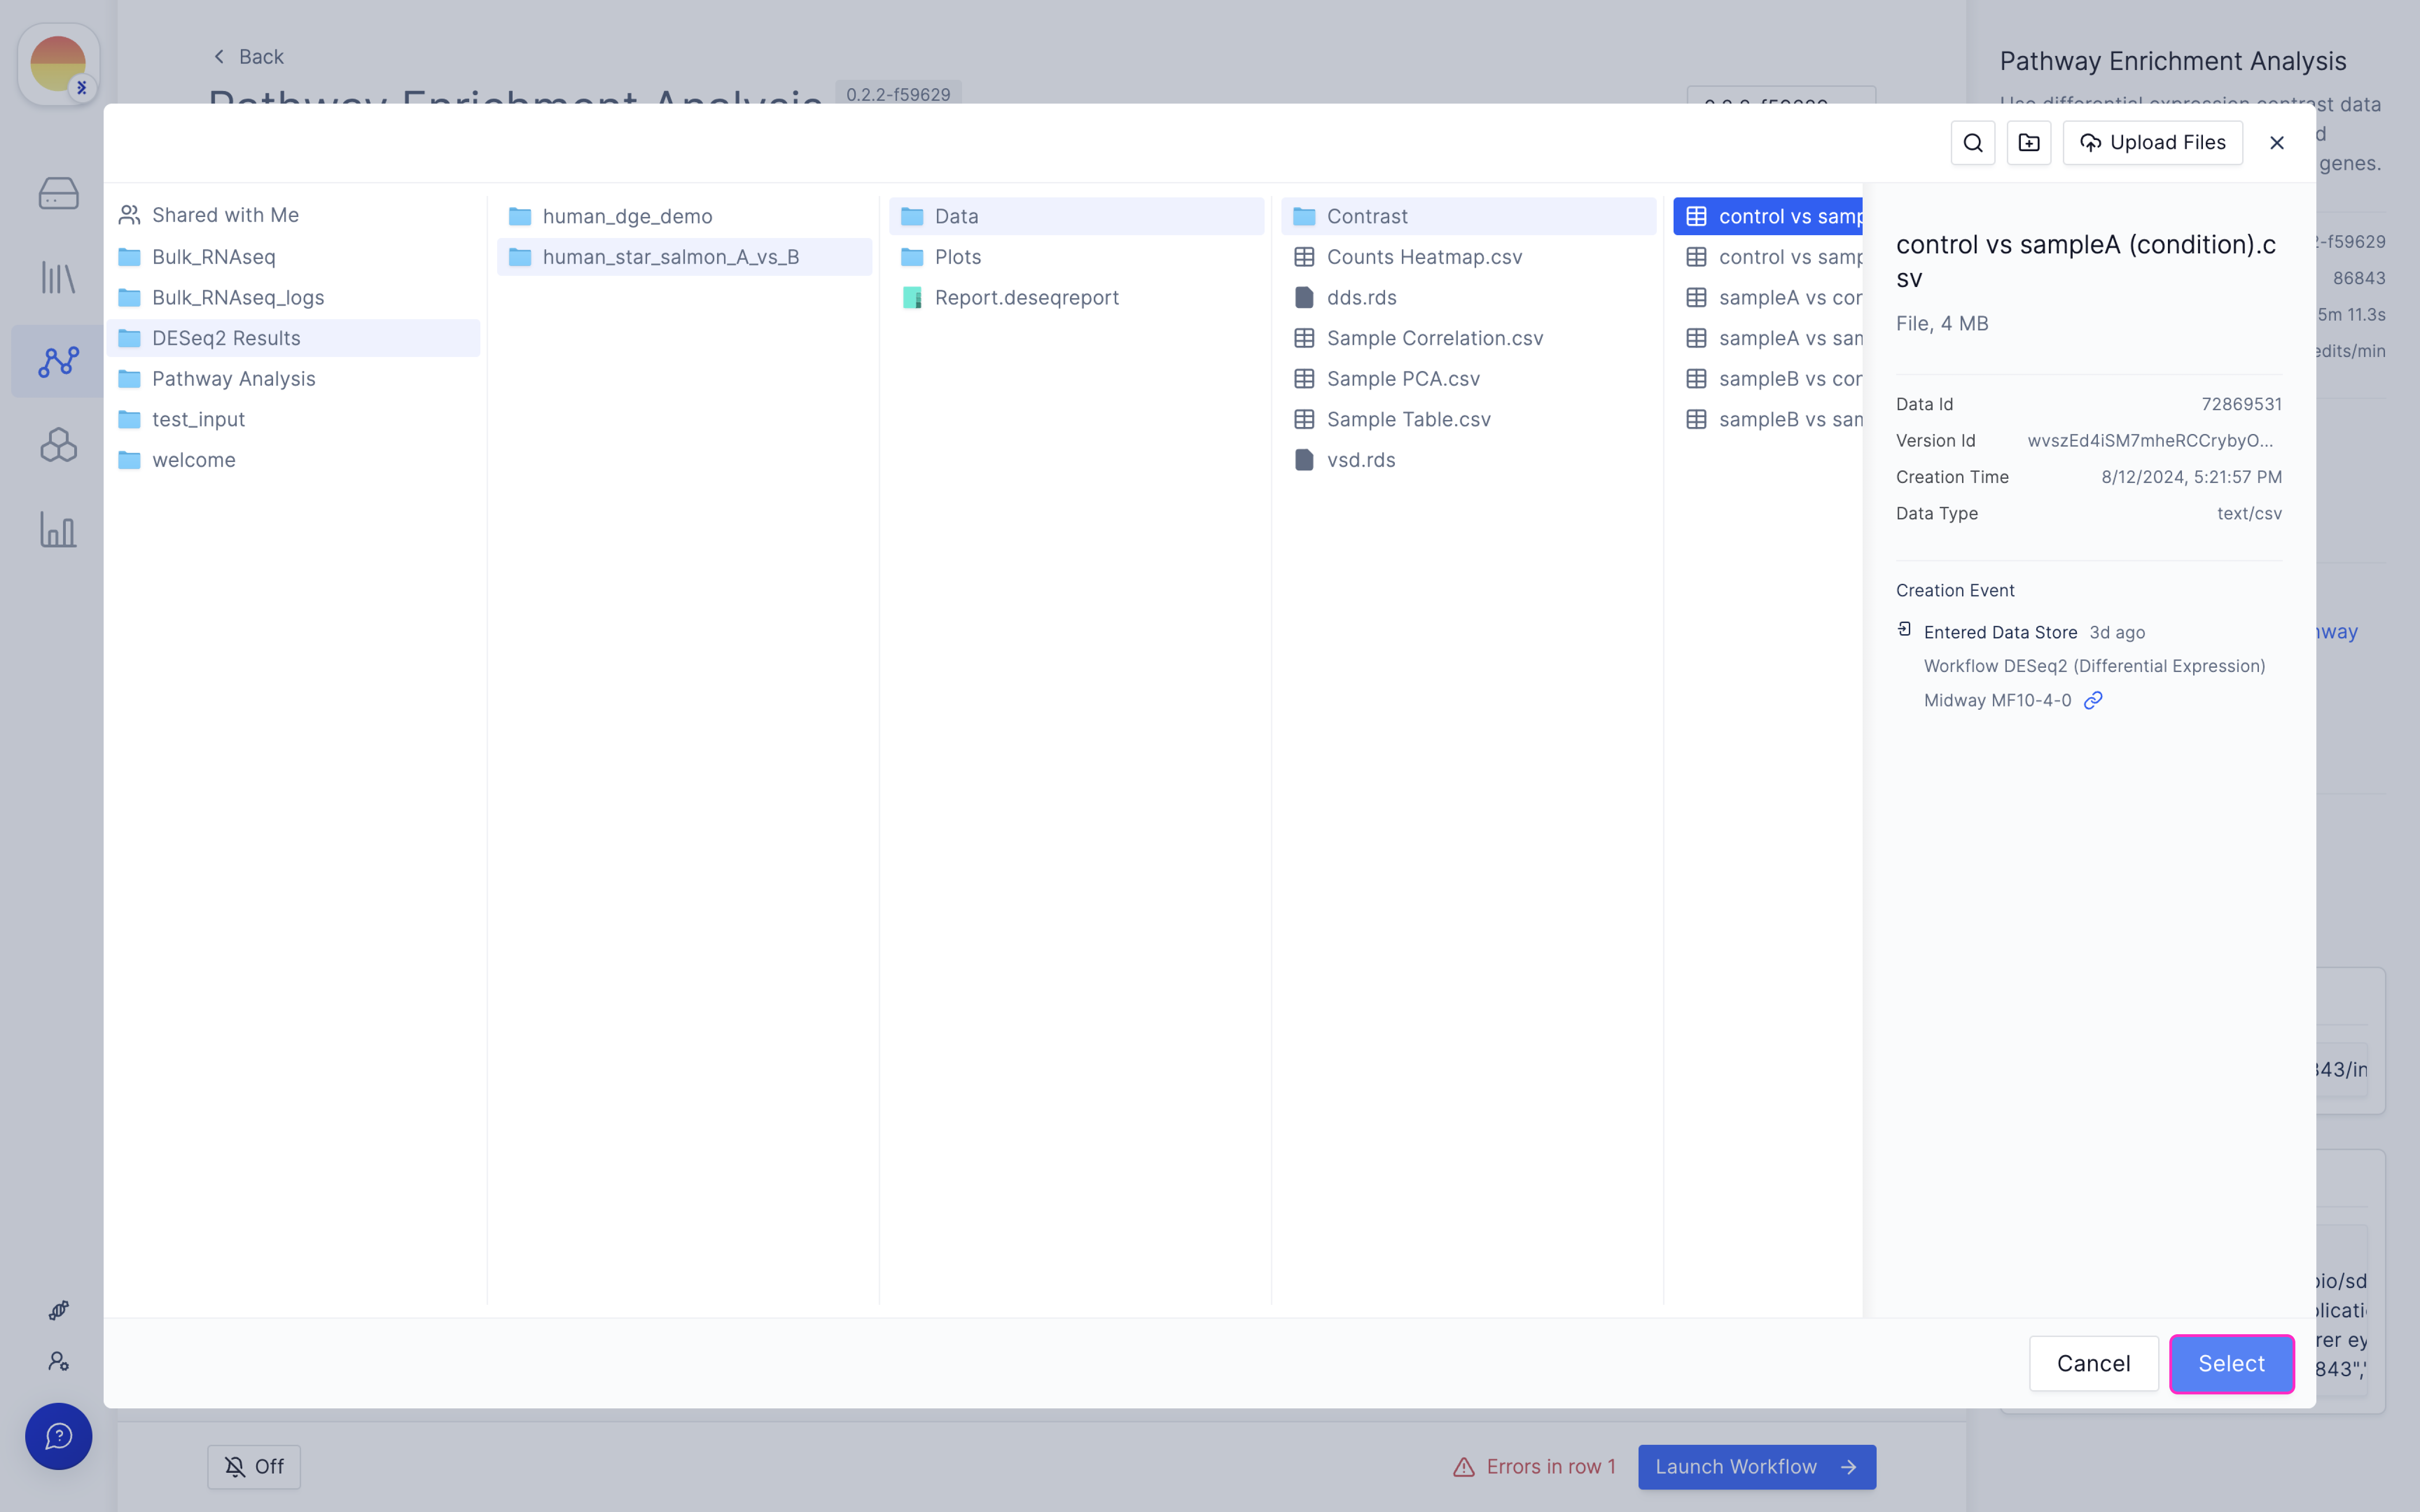Click the Midway MF10-4-0 link icon
The image size is (2420, 1512).
click(x=2093, y=700)
